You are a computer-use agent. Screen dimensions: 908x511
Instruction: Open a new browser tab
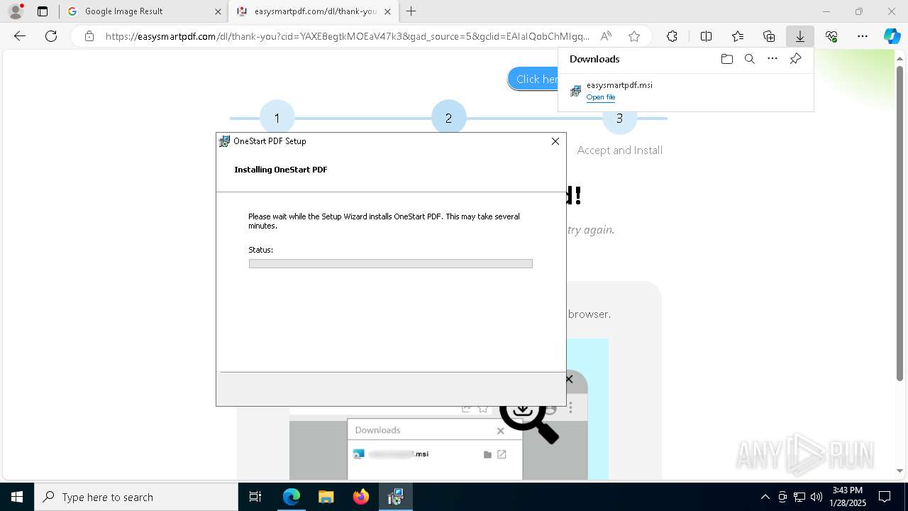click(x=411, y=11)
